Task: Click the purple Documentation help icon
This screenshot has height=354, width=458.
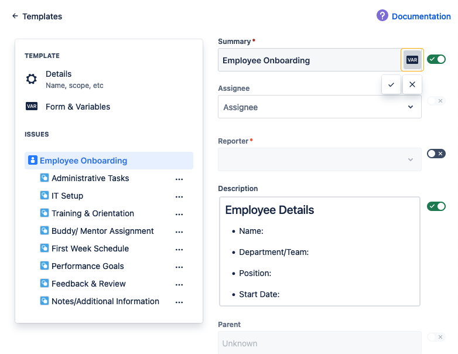Action: coord(382,16)
